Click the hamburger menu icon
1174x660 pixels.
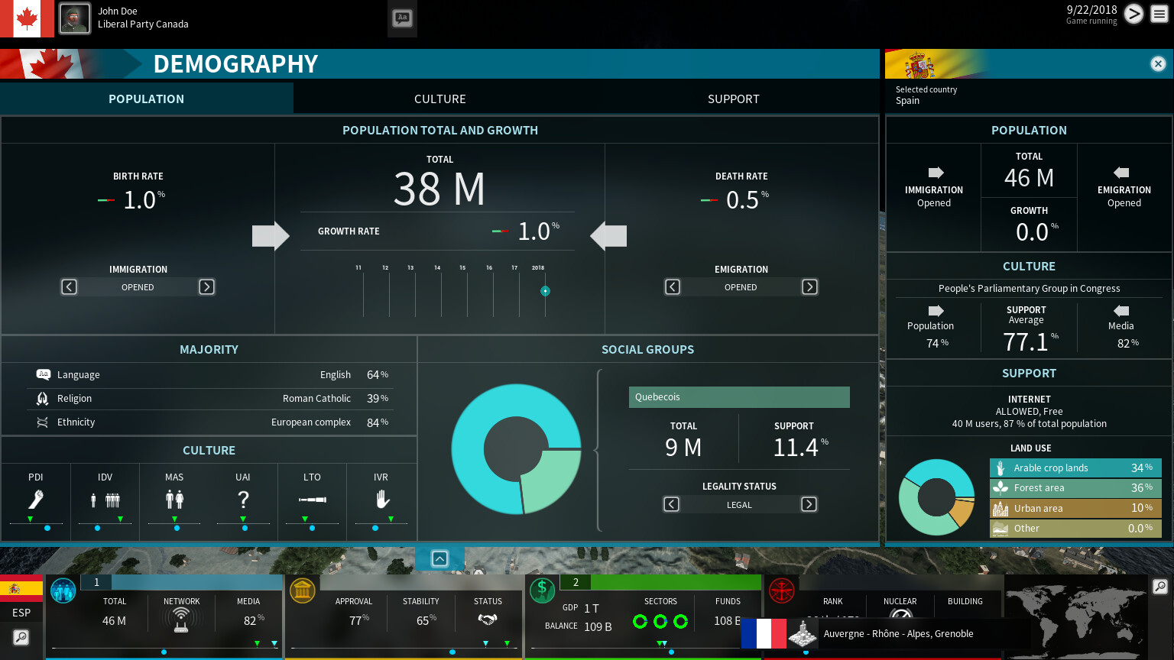pyautogui.click(x=1159, y=15)
